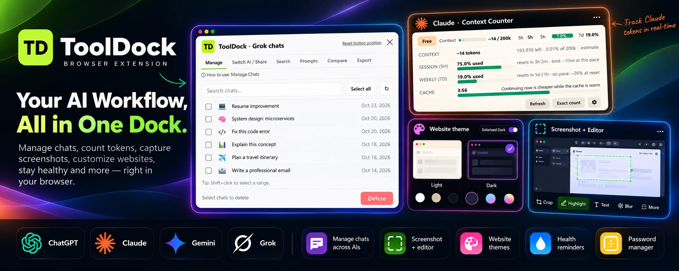Click the refresh icon beside Select all
This screenshot has width=679, height=271.
tap(387, 89)
